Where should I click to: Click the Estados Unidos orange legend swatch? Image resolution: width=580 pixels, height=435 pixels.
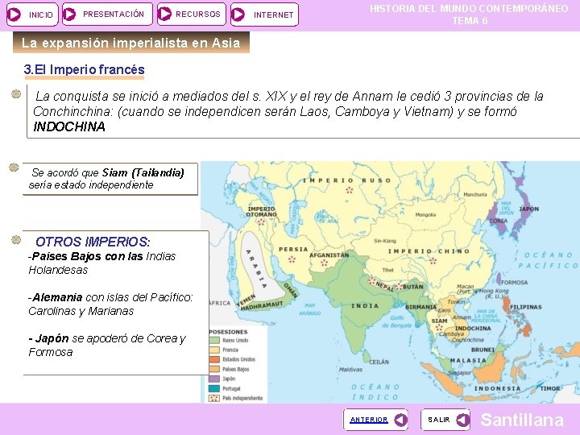pos(214,359)
